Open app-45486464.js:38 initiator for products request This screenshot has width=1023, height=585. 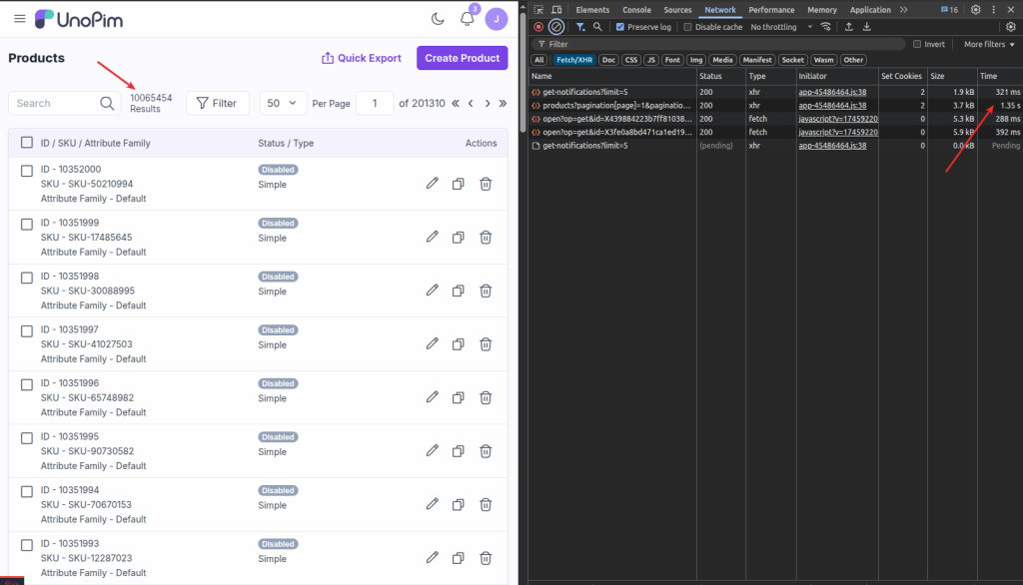(x=832, y=105)
